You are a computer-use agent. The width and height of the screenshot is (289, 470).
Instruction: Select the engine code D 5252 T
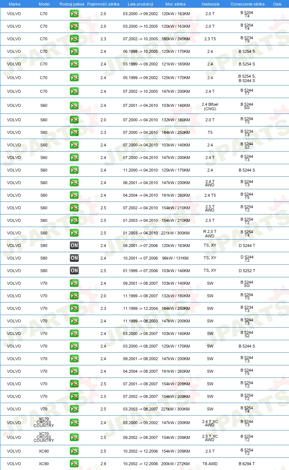pyautogui.click(x=247, y=271)
